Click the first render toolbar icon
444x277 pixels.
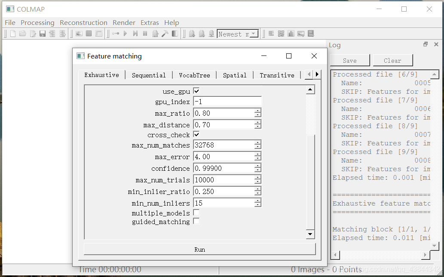[x=192, y=34]
